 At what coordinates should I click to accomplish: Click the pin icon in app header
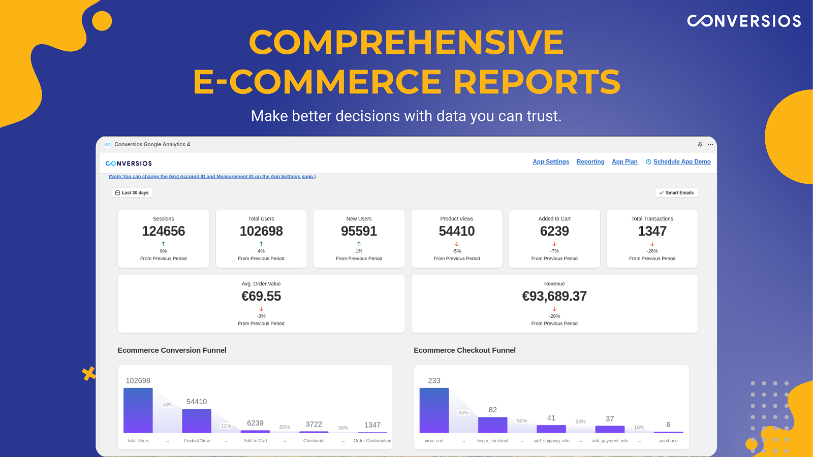[x=700, y=145]
